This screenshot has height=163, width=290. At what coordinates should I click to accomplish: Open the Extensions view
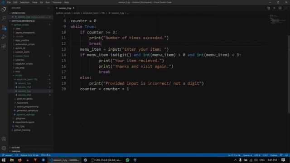4,46
